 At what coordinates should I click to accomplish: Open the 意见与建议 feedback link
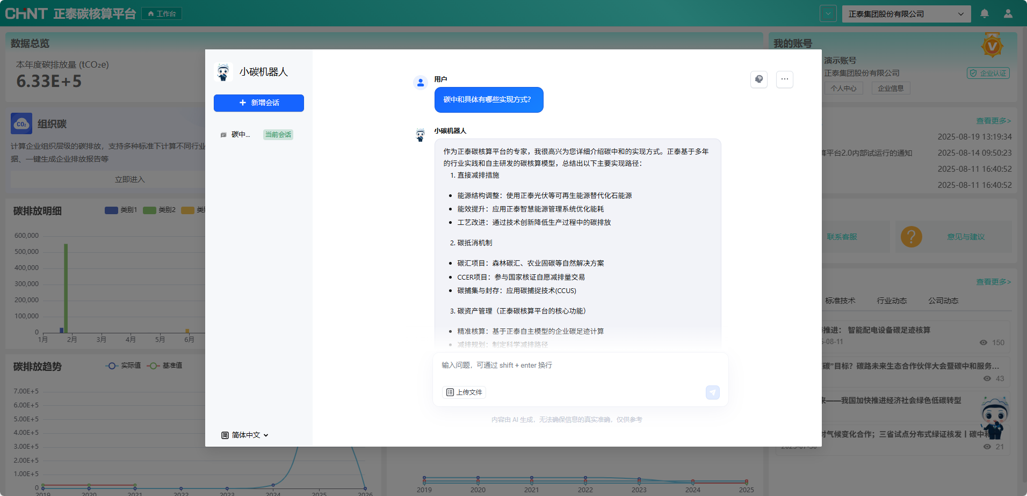click(966, 237)
